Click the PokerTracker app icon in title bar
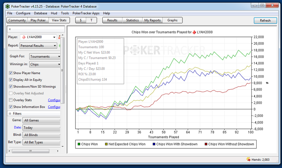Image resolution: width=282 pixels, height=168 pixels. (8, 6)
